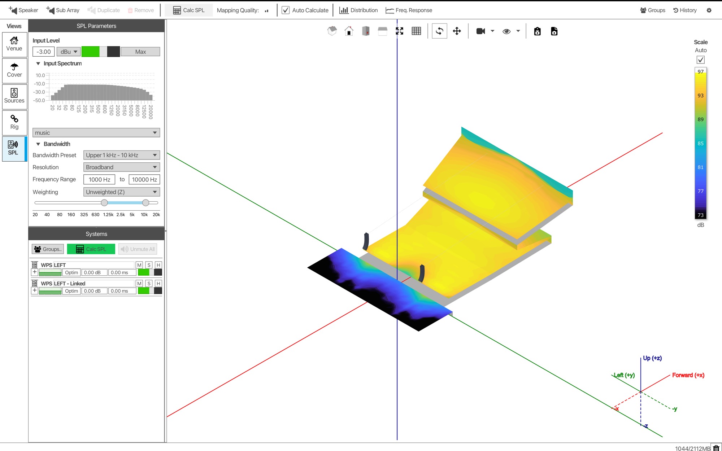Viewport: 722px width, 451px height.
Task: Select the front house view icon
Action: [349, 31]
